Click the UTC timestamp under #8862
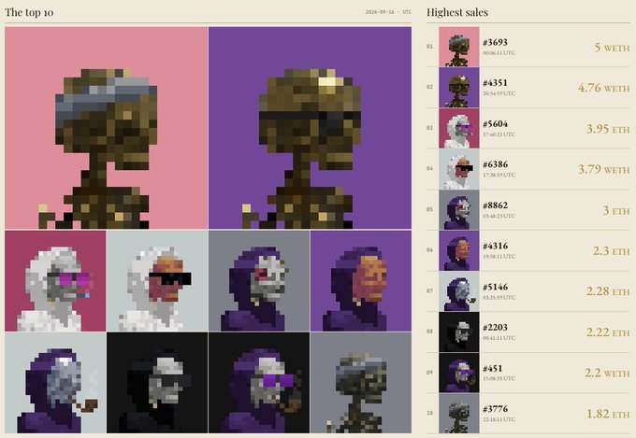This screenshot has width=636, height=438. [499, 216]
